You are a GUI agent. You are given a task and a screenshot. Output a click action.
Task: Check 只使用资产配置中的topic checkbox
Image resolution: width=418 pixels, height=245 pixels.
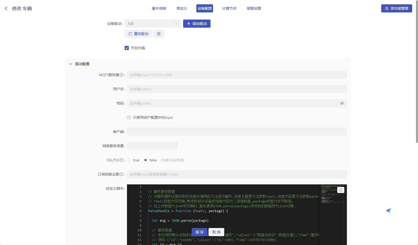[129, 117]
